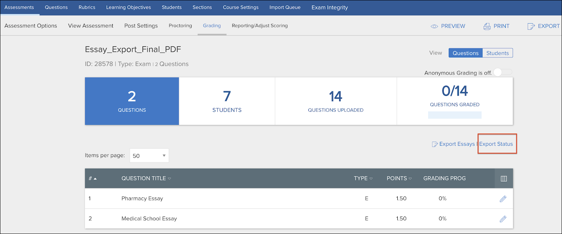The height and width of the screenshot is (234, 562).
Task: Click 0% grading progress for Pharmacy Essay
Action: pos(443,199)
